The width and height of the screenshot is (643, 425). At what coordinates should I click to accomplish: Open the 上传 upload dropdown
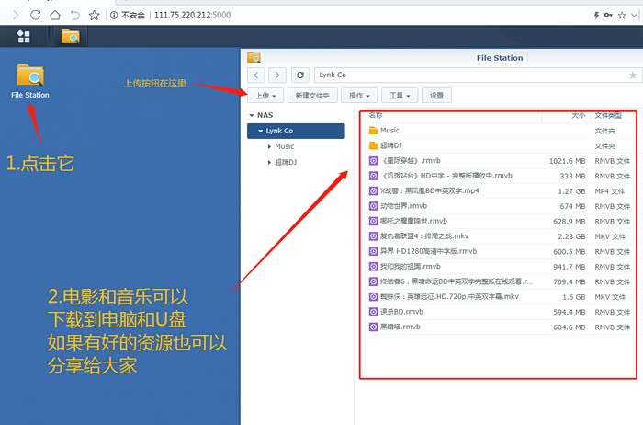(264, 95)
